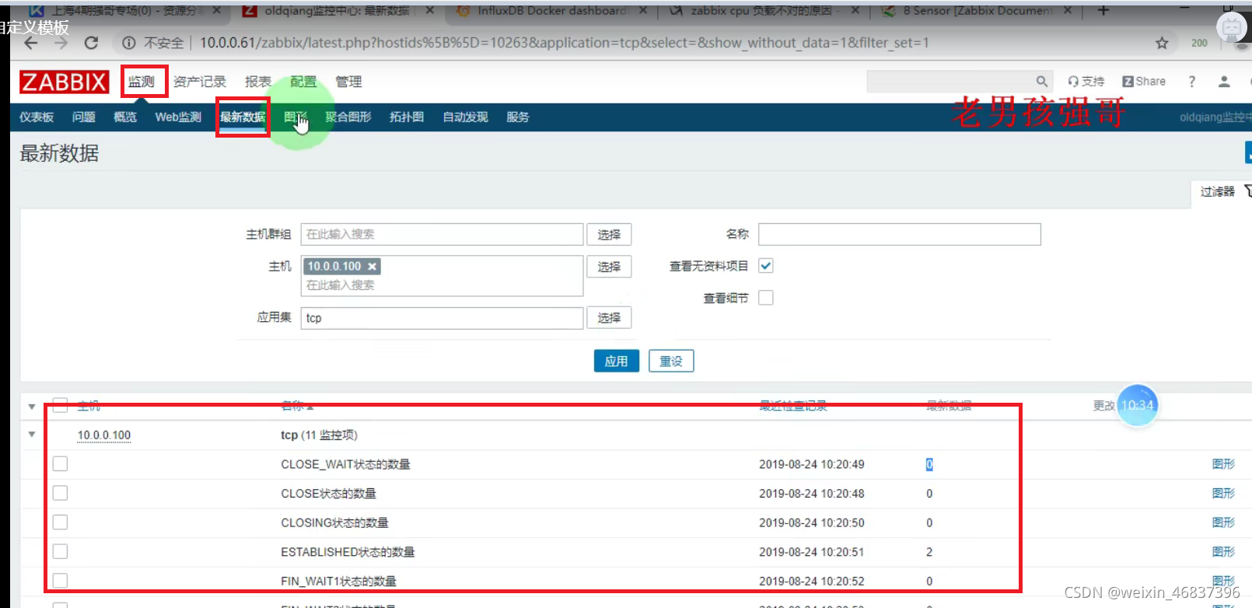Click the 名称 filter input
Image resolution: width=1252 pixels, height=608 pixels.
(x=900, y=234)
